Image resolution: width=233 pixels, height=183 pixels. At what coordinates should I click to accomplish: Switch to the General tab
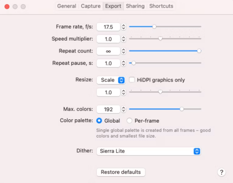67,6
